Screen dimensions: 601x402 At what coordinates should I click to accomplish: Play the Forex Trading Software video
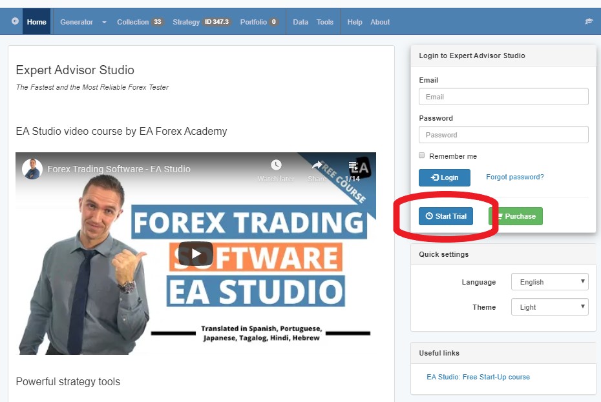click(x=195, y=254)
